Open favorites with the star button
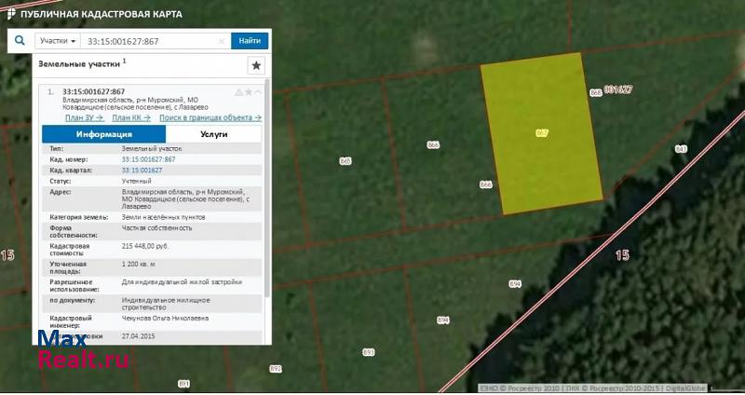Screen dimensions: 745x395 (257, 65)
